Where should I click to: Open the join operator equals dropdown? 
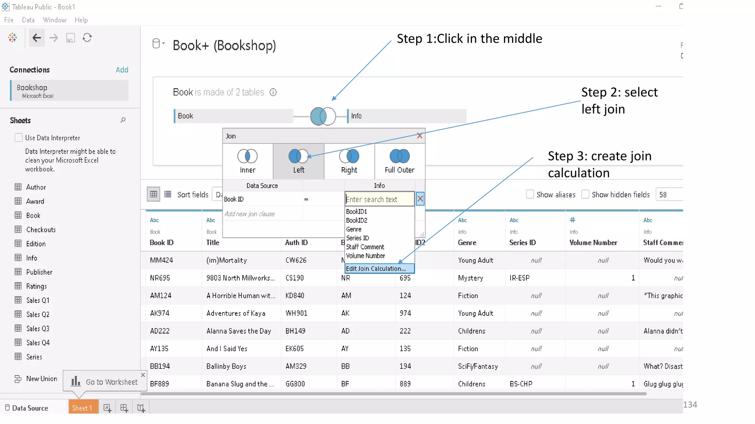[323, 199]
